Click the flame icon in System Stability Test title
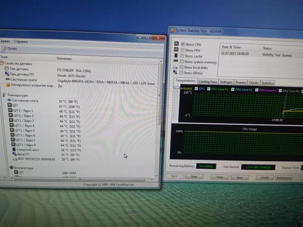Image resolution: width=303 pixels, height=227 pixels. (x=172, y=30)
